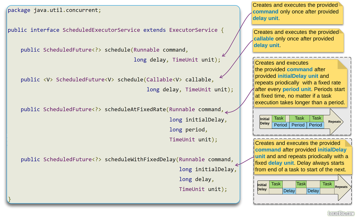
Task: Select the Initial Delay cell in the period diagram
Action: (265, 121)
